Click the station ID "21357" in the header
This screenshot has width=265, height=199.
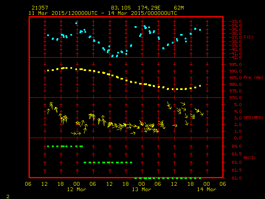[x=40, y=8]
